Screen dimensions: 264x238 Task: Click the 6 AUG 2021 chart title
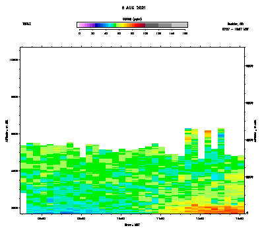pyautogui.click(x=133, y=8)
